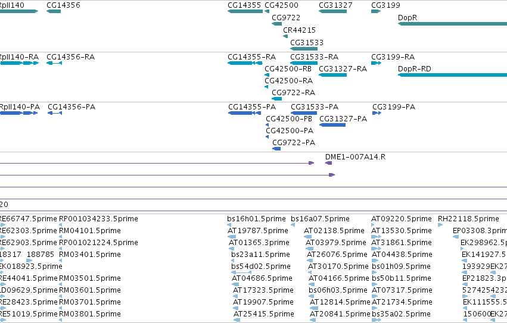Select the RM03601.5prime EST label
Image resolution: width=507 pixels, height=323 pixels.
90,290
